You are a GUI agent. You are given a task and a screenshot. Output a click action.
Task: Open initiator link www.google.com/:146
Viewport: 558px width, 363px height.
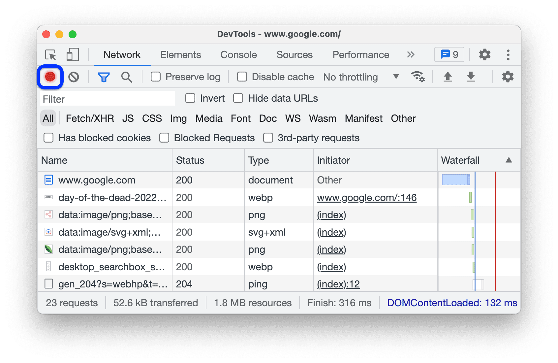[366, 198]
